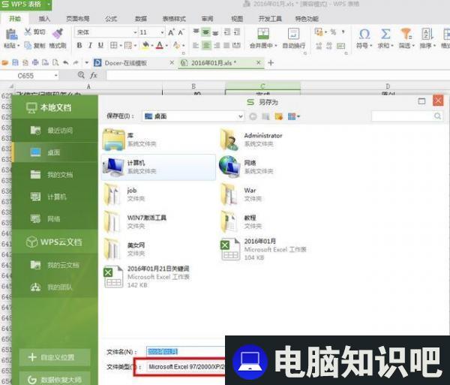The width and height of the screenshot is (450, 385).
Task: Select the 2016年01月21日关键词 Excel file
Action: [x=158, y=277]
